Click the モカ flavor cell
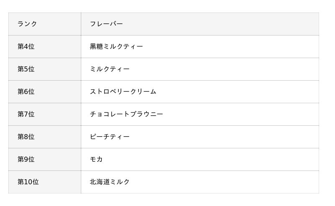The height and width of the screenshot is (206, 335). click(x=96, y=159)
